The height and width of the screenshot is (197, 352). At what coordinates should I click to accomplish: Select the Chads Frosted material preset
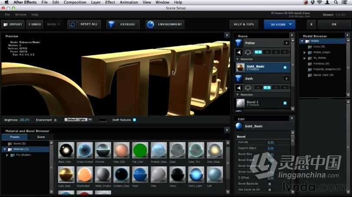click(x=85, y=150)
